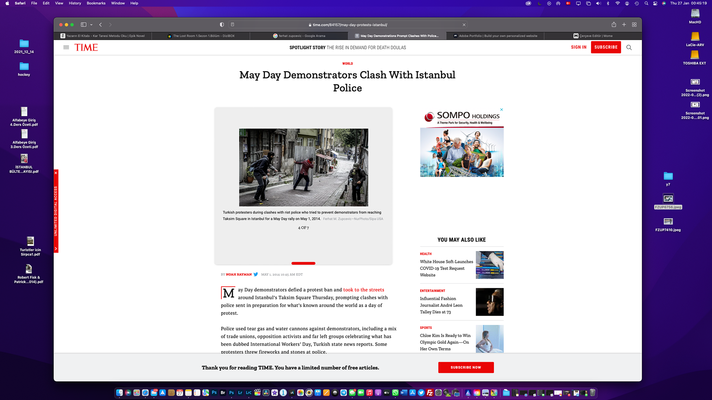Viewport: 712px width, 400px height.
Task: Add a new tab with plus icon
Action: point(624,24)
